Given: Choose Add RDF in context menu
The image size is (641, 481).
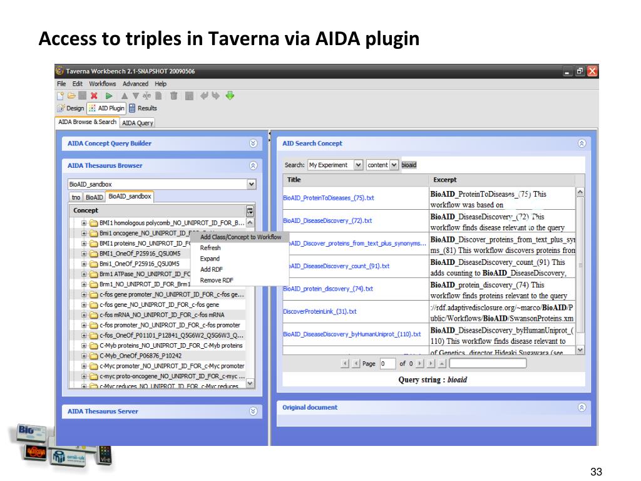Looking at the screenshot, I should click(x=240, y=269).
